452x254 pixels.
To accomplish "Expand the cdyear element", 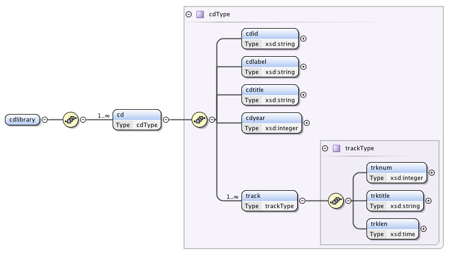I will pyautogui.click(x=306, y=123).
